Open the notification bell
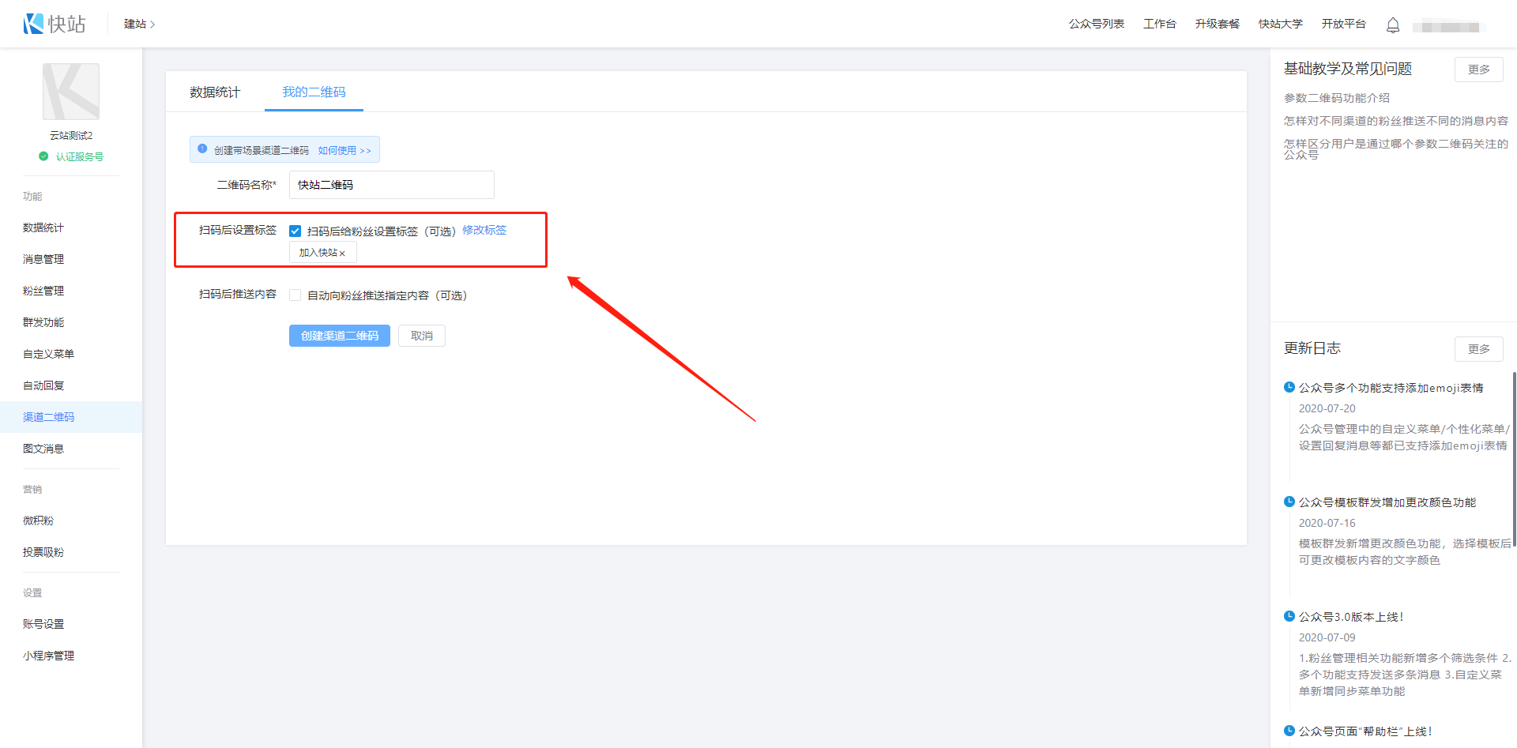The width and height of the screenshot is (1517, 748). pyautogui.click(x=1392, y=25)
